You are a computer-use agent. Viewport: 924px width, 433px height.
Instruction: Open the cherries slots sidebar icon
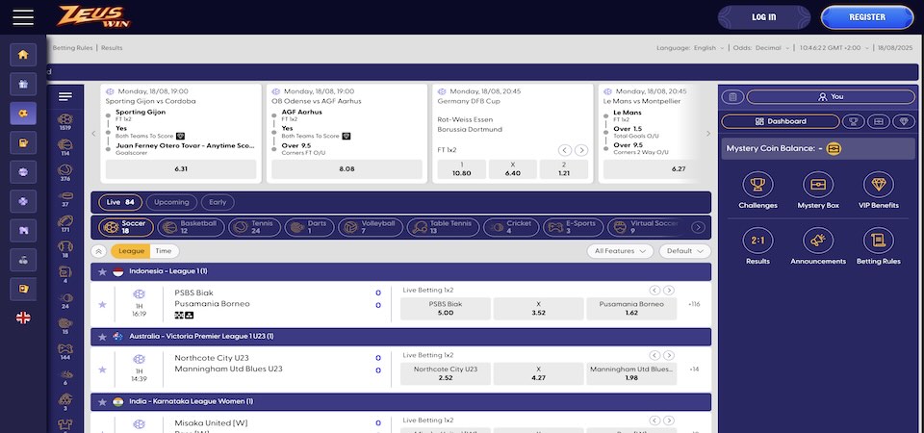(x=23, y=260)
